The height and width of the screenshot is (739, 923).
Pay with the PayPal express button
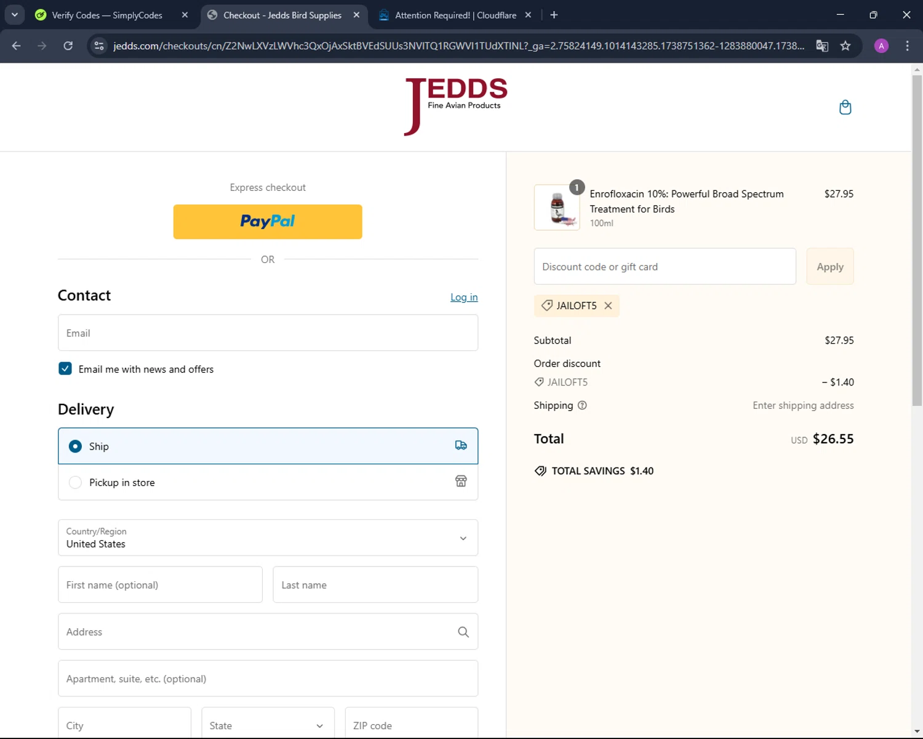point(268,222)
